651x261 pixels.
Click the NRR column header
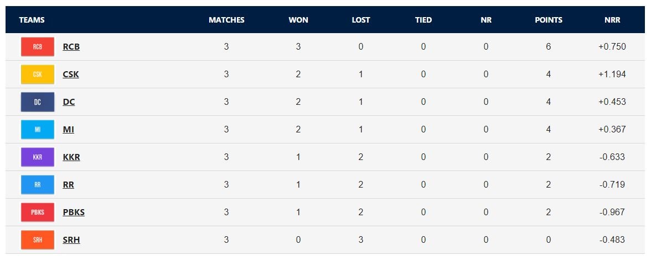point(612,20)
